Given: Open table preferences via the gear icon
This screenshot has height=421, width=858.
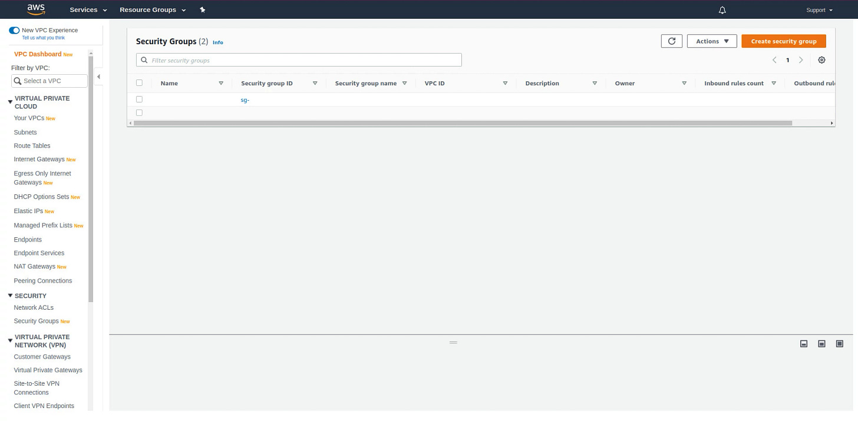Looking at the screenshot, I should coord(821,59).
